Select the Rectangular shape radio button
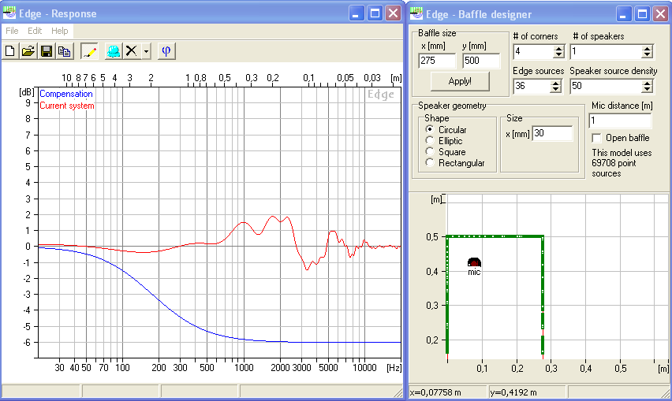Image resolution: width=672 pixels, height=401 pixels. [429, 162]
